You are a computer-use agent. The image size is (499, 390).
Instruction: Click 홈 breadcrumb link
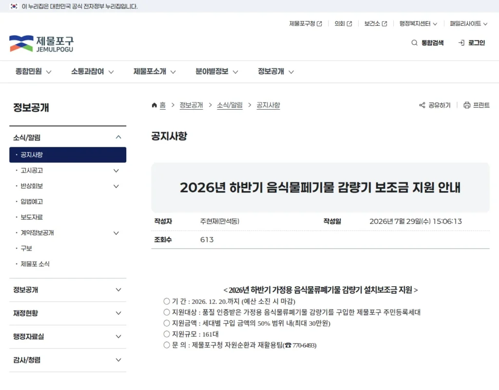163,105
